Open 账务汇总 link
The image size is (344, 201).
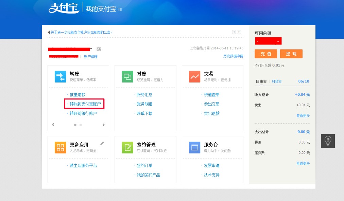[x=144, y=95]
